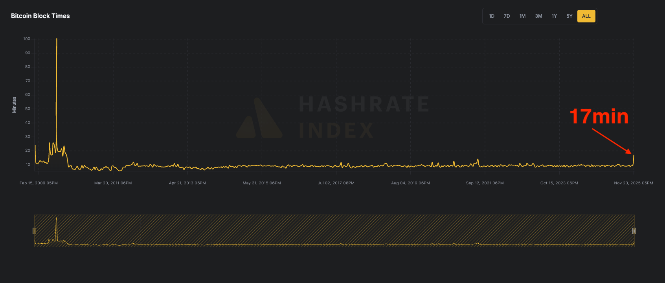The image size is (665, 283).
Task: Click the Feb 15, 2009 axis label
Action: coord(39,183)
